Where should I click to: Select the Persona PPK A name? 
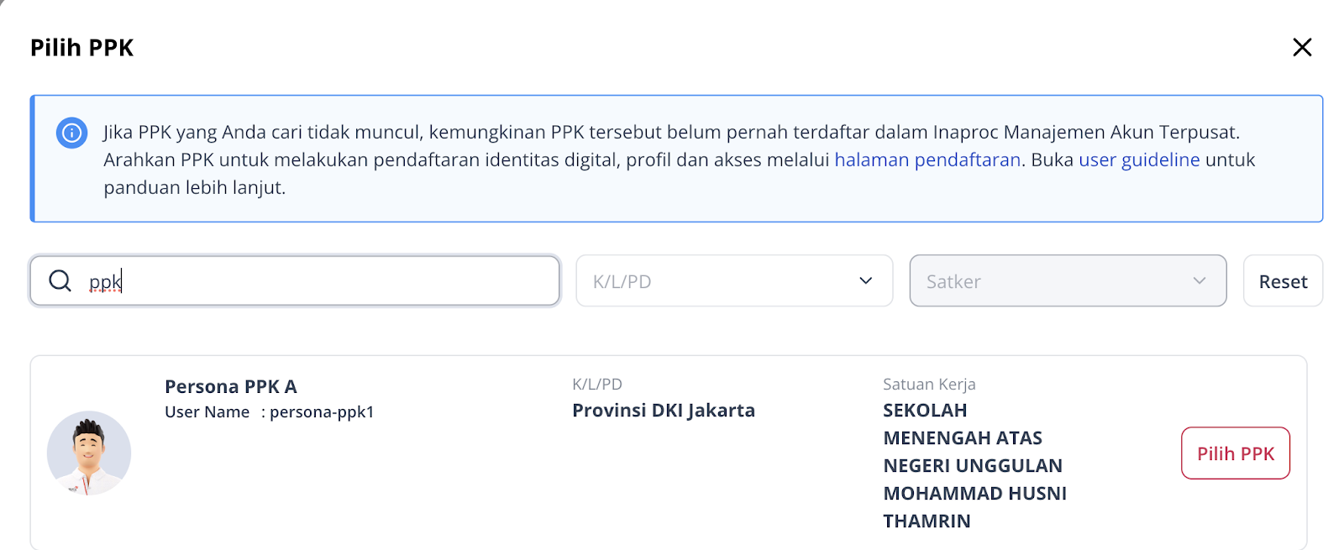click(231, 386)
